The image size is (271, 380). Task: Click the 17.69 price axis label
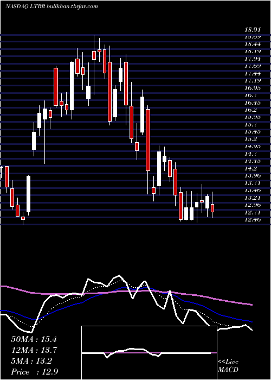253,66
